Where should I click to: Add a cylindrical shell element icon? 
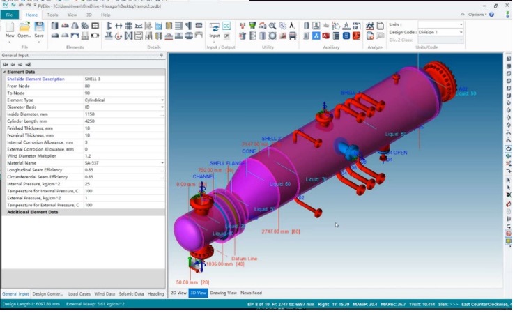coord(55,26)
